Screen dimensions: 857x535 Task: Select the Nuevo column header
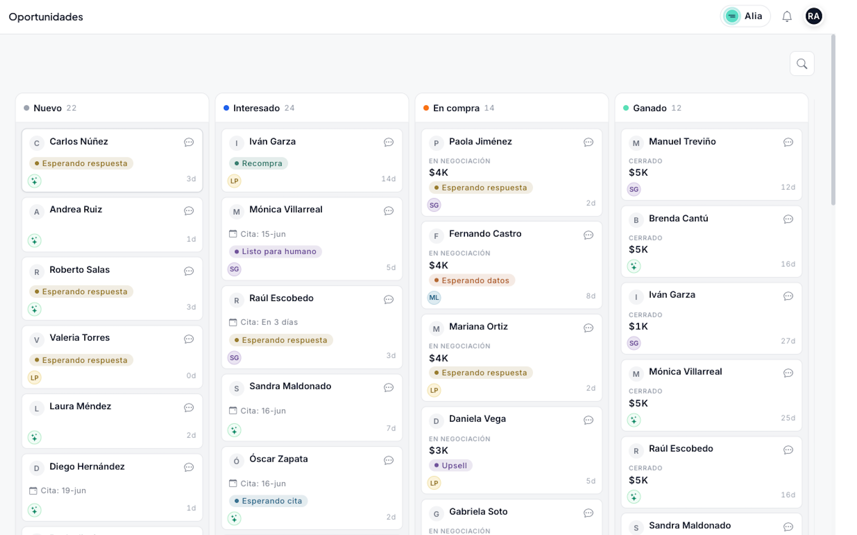tap(112, 108)
